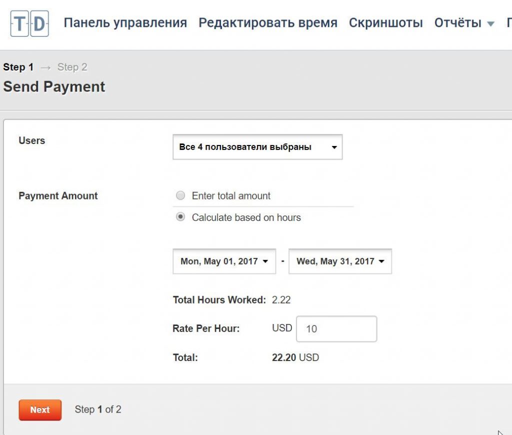Viewport: 512px width, 435px height.
Task: Click the arrow on the end date selector
Action: click(x=382, y=260)
